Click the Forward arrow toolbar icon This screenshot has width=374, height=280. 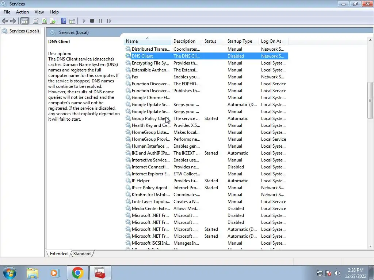[13, 21]
